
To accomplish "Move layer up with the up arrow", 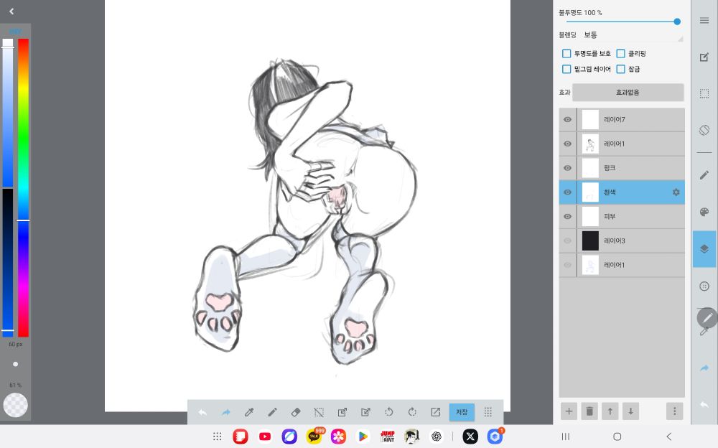I will click(x=610, y=411).
